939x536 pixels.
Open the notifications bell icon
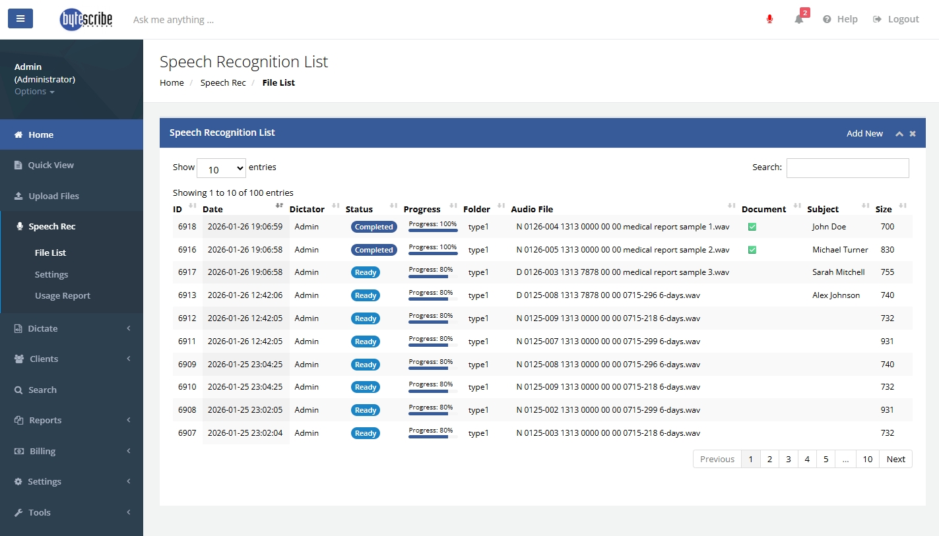(799, 19)
